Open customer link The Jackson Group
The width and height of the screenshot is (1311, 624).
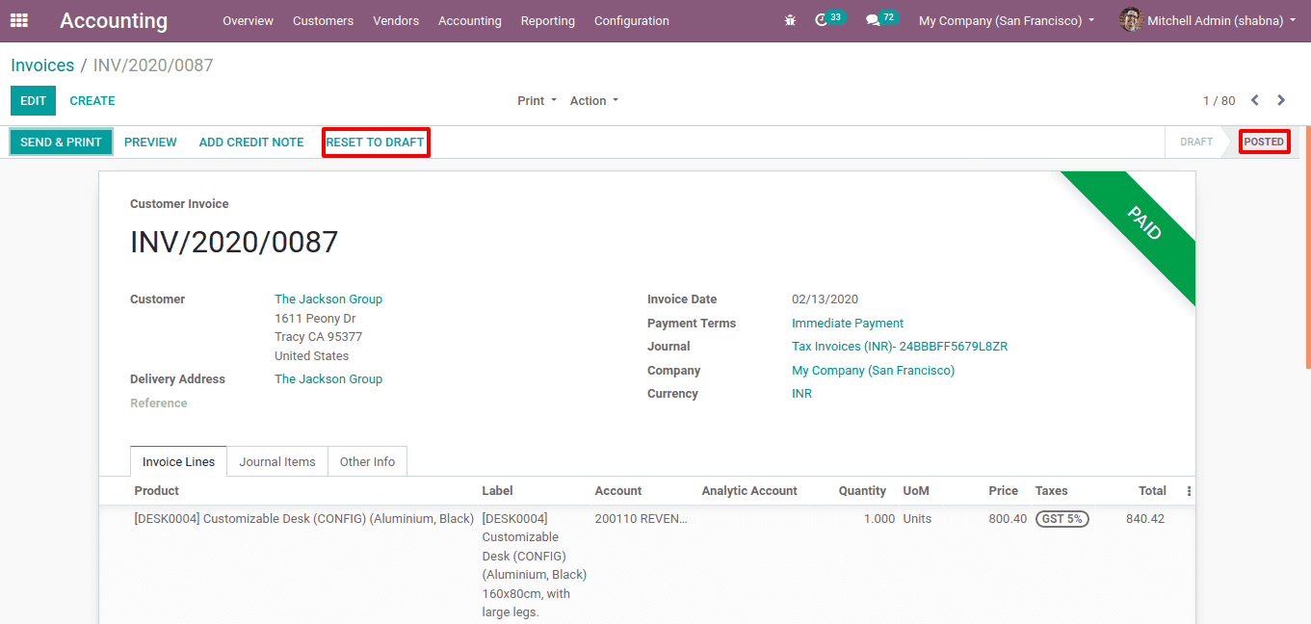point(328,299)
